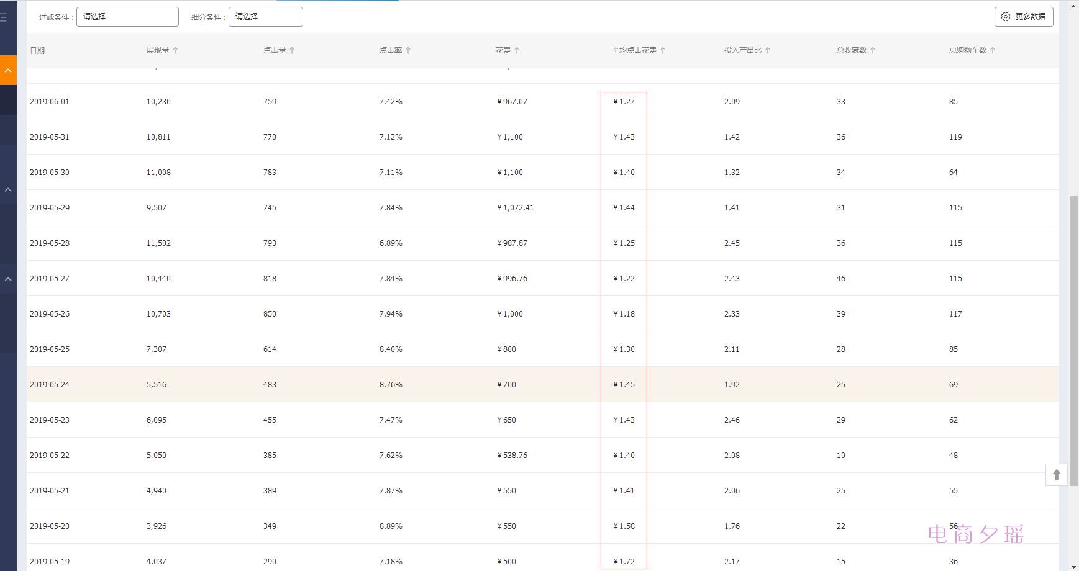Click ROI value 2.45
The image size is (1079, 571).
pos(732,243)
